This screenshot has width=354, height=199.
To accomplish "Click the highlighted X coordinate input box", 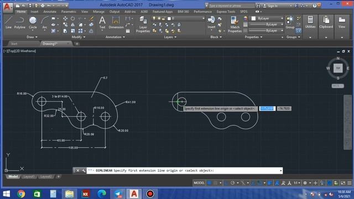I will [x=267, y=108].
